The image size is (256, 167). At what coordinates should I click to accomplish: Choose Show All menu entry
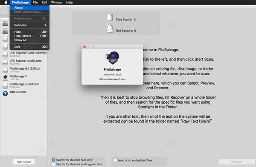click(29, 40)
